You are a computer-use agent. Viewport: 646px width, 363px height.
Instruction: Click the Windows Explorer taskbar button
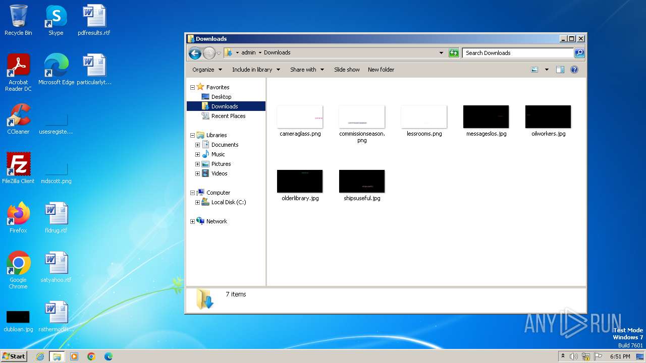pyautogui.click(x=57, y=356)
